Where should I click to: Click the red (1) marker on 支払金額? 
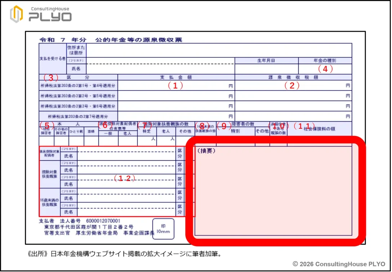[x=175, y=86]
